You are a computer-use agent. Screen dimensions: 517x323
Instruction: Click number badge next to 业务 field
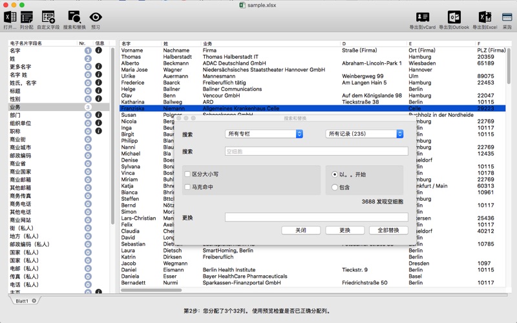point(88,107)
